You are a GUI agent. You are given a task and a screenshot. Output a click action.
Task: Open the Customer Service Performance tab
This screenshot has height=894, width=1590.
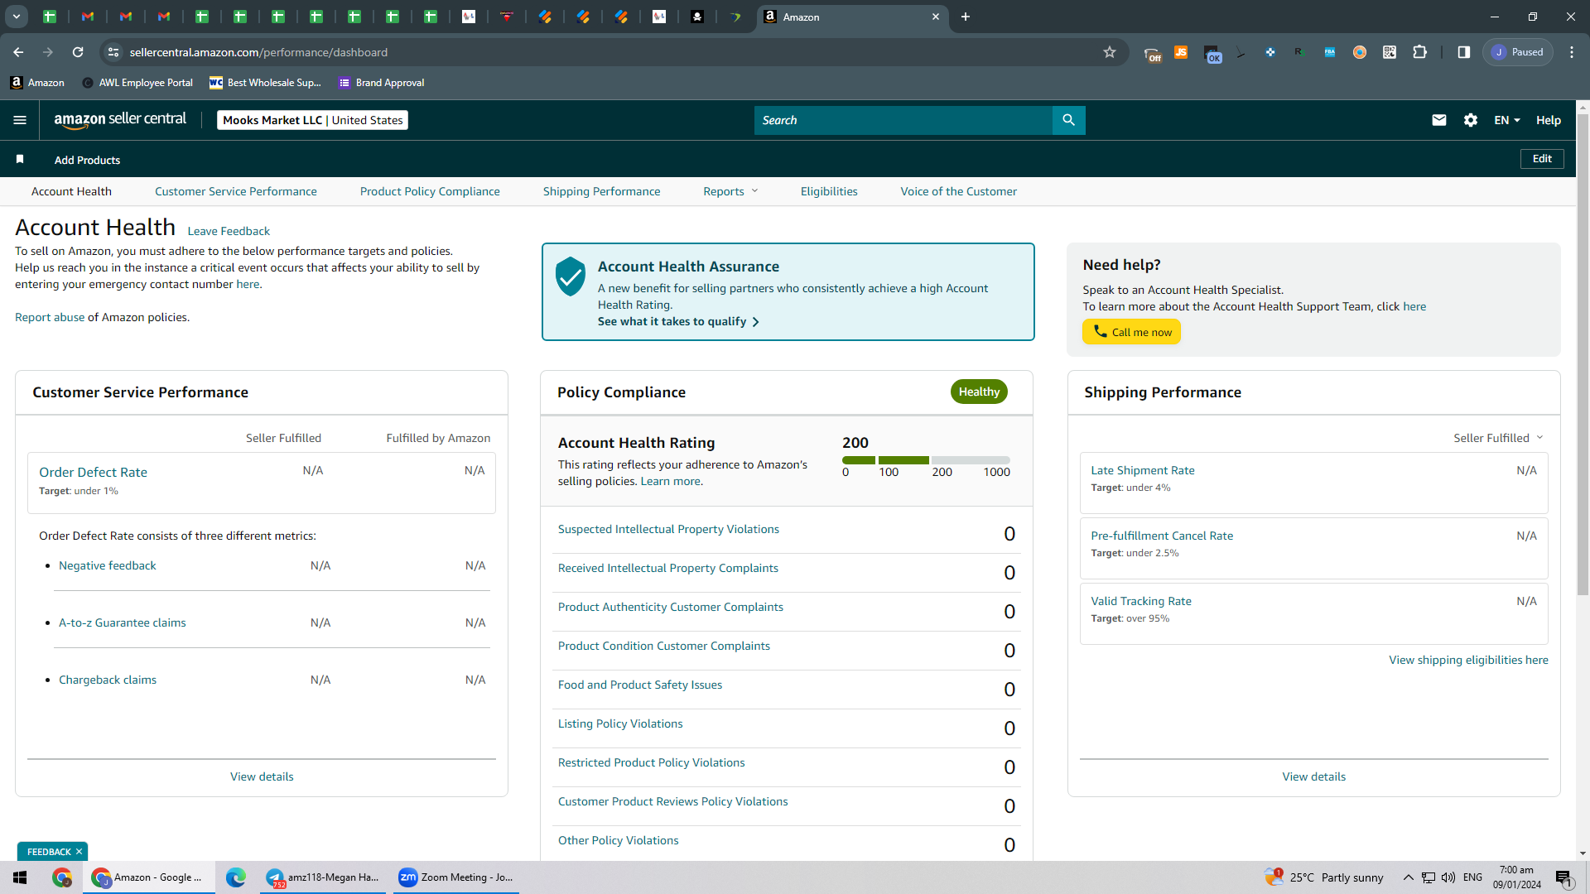236,191
